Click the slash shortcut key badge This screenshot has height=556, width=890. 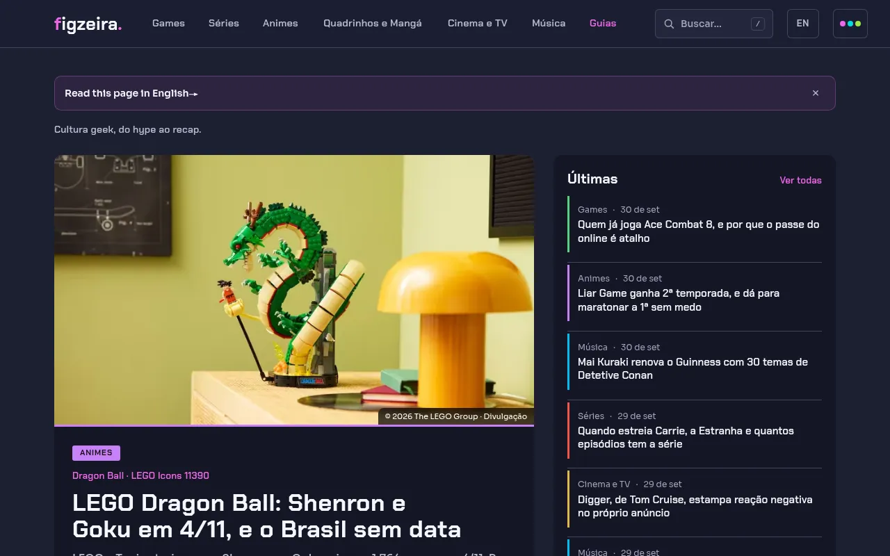[x=758, y=24]
